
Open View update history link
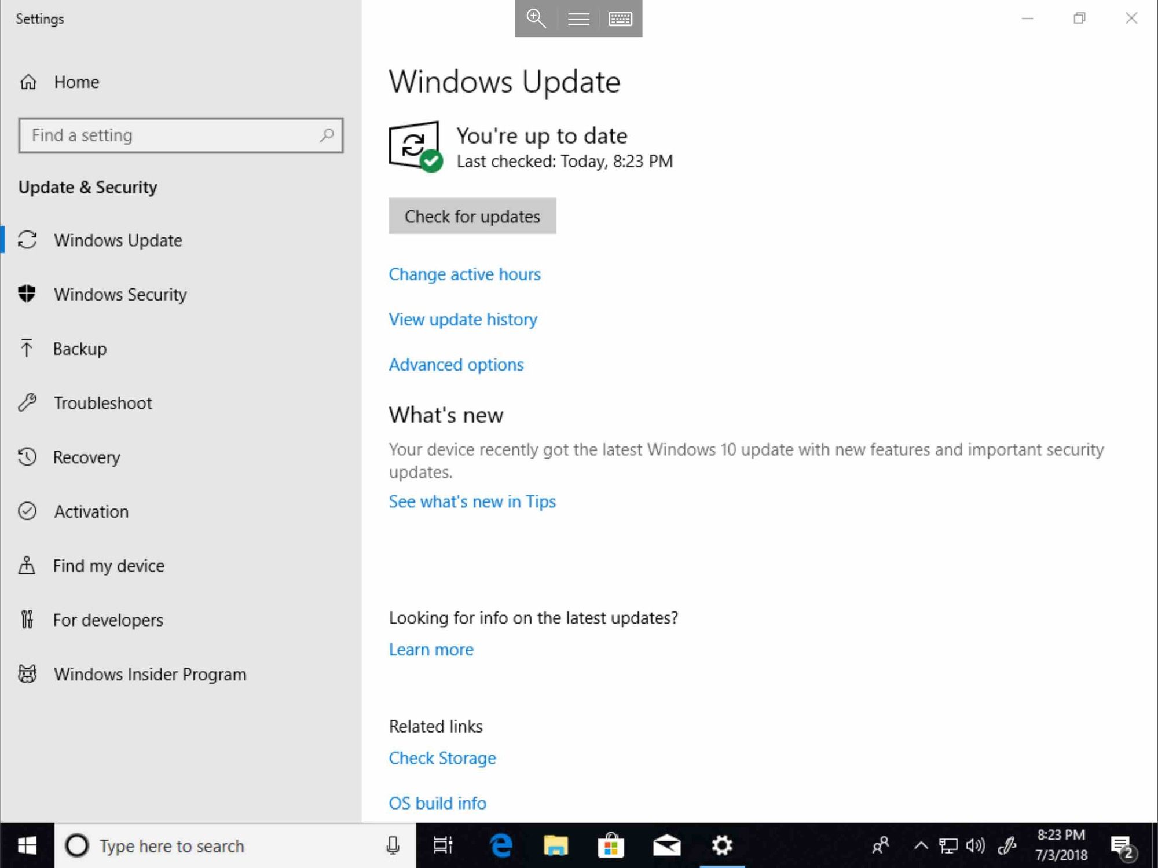coord(463,320)
